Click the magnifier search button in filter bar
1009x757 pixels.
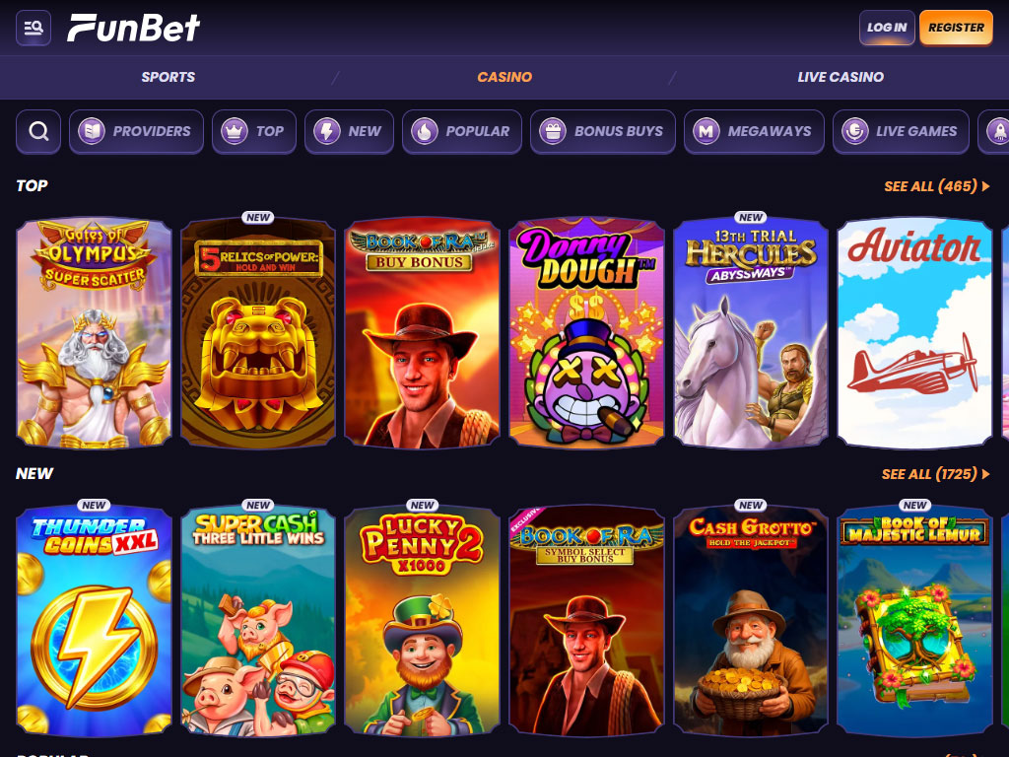38,131
